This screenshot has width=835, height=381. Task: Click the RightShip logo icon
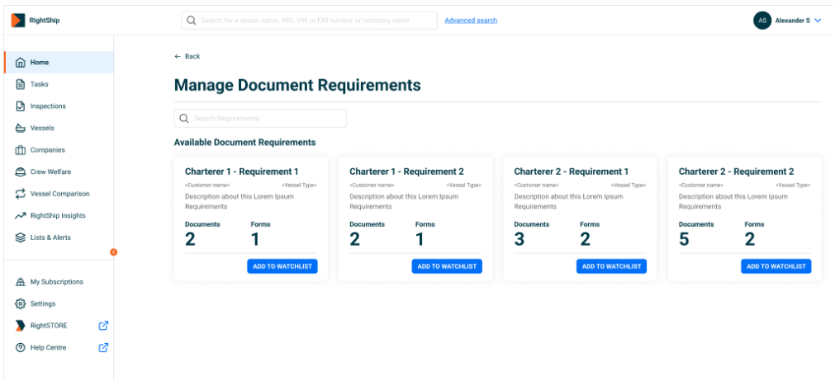click(x=18, y=20)
